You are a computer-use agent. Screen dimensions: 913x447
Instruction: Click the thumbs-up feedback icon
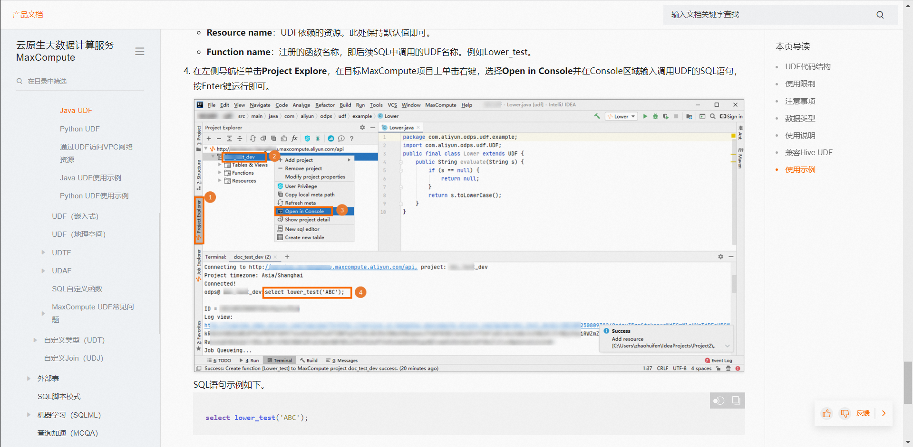point(826,413)
